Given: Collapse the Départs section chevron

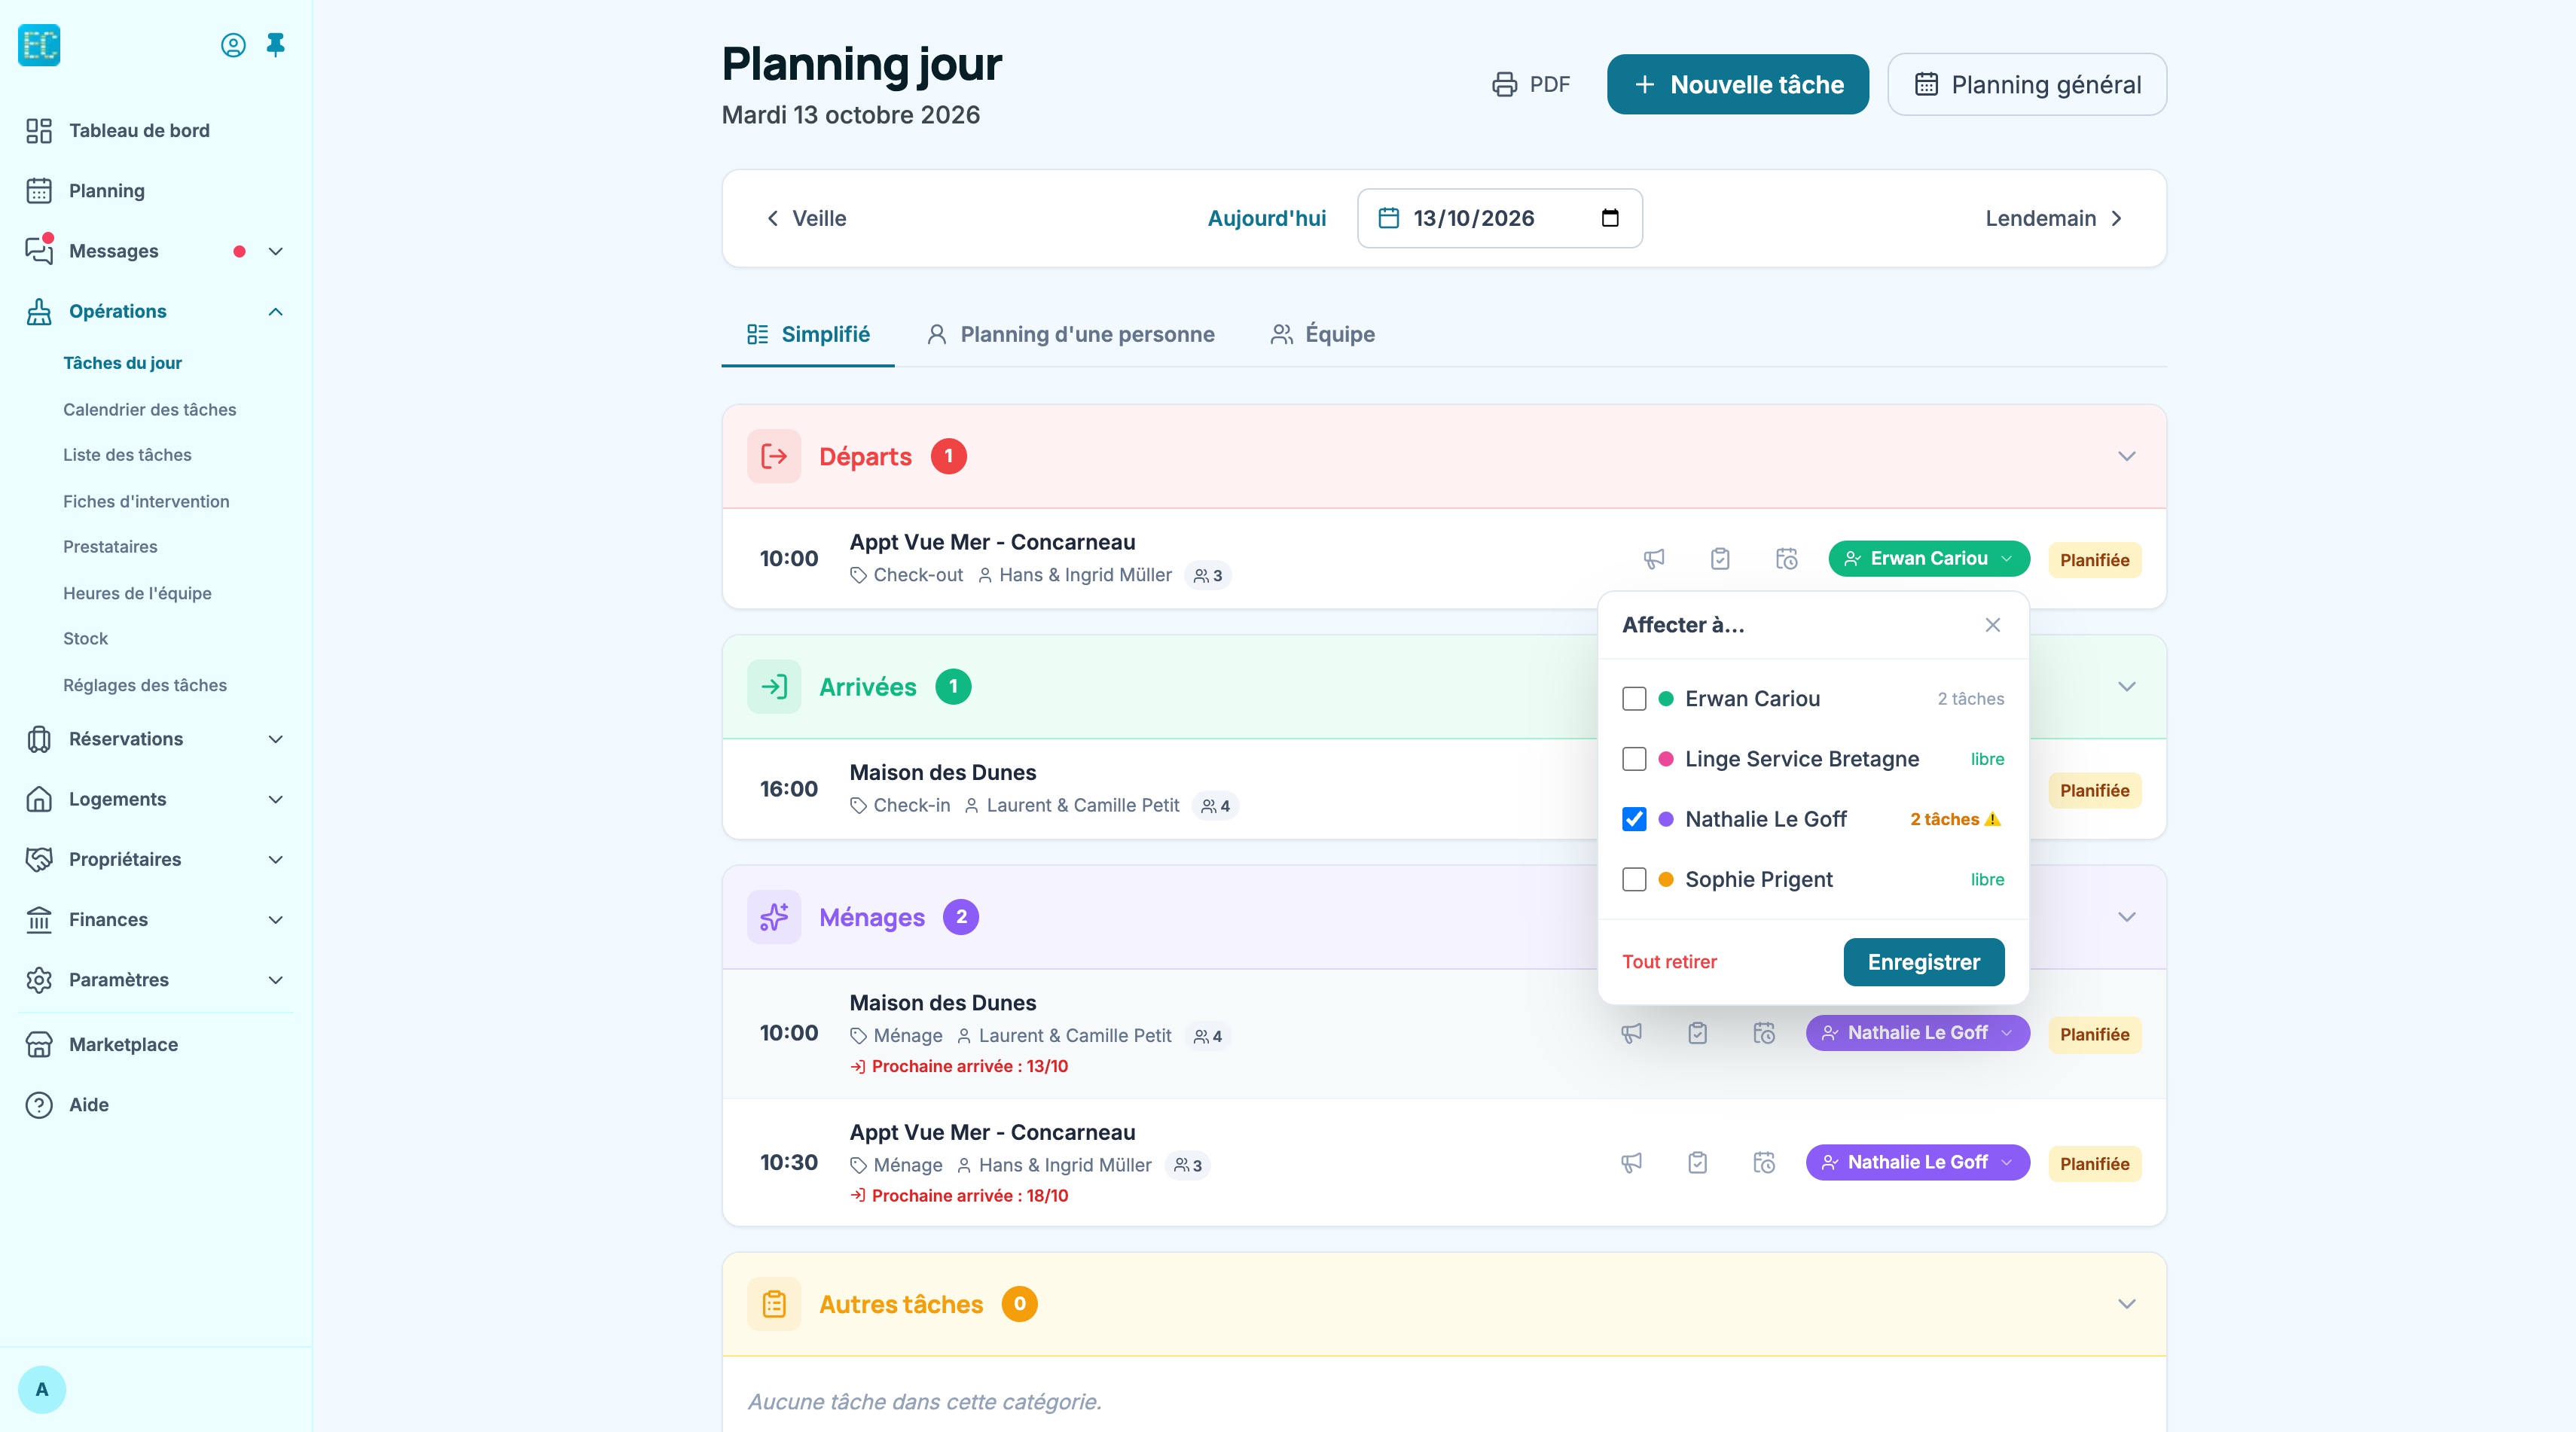Looking at the screenshot, I should pos(2127,457).
